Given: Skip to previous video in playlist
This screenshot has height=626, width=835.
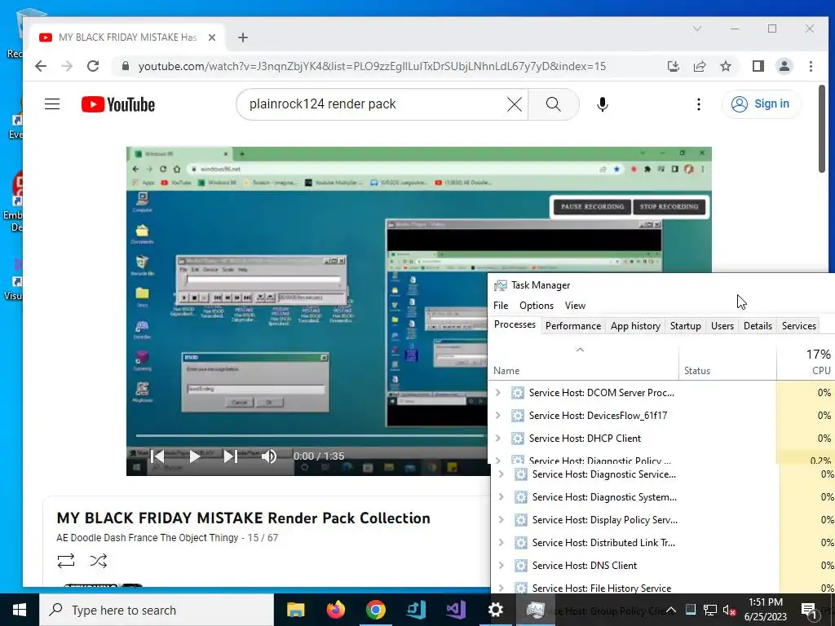Looking at the screenshot, I should 157,456.
